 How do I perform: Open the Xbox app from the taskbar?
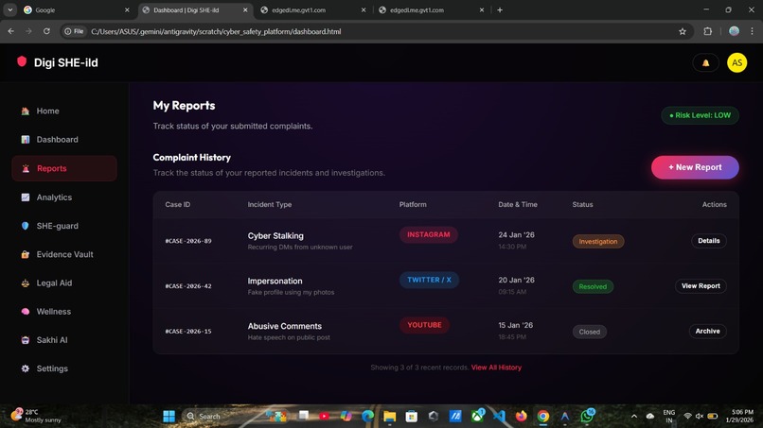tap(477, 416)
